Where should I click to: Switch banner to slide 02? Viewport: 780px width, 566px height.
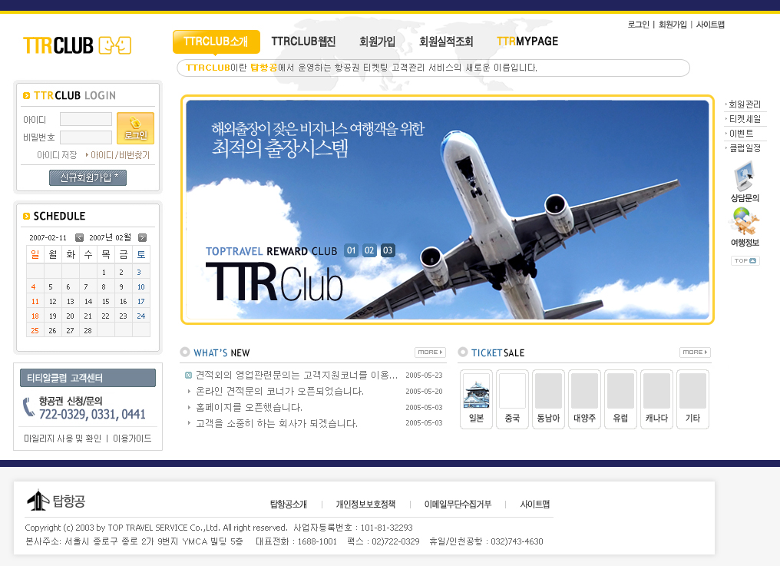pos(369,250)
